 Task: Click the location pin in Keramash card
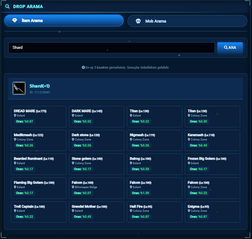[x=189, y=139]
